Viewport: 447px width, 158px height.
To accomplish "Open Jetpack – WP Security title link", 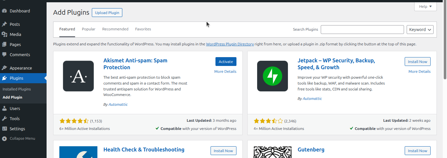I will [x=336, y=64].
